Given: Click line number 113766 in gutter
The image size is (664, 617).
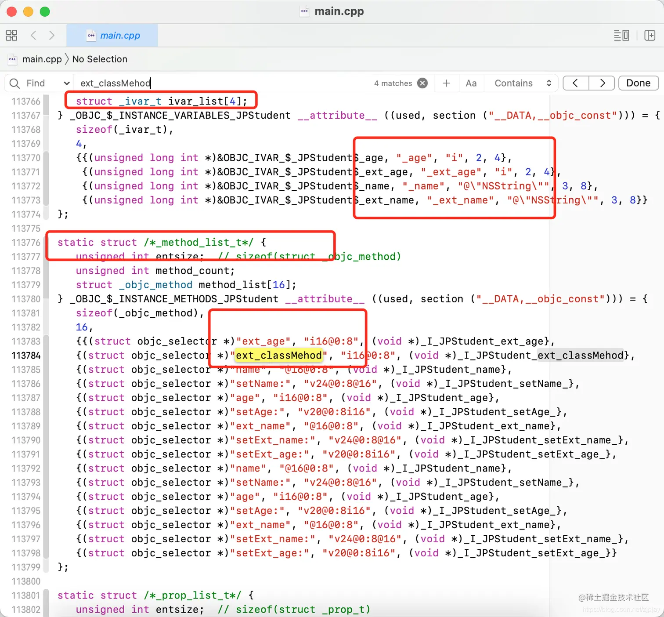Looking at the screenshot, I should pyautogui.click(x=26, y=102).
